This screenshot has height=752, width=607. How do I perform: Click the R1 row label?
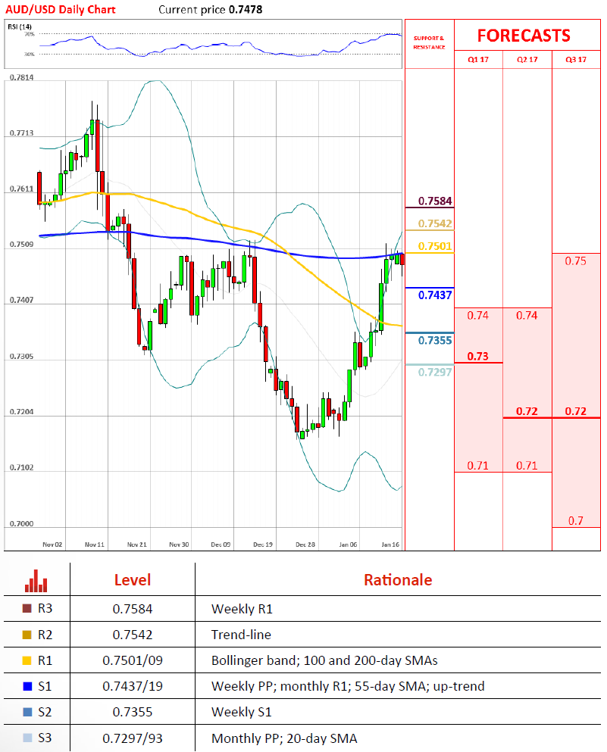tap(45, 660)
